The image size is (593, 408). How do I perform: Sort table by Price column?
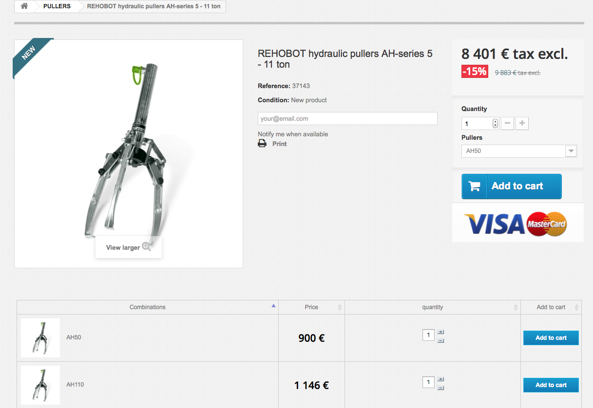click(311, 307)
